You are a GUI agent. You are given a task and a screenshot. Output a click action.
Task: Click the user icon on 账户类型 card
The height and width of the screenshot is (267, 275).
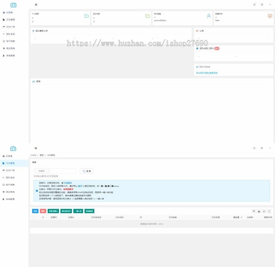pyautogui.click(x=209, y=16)
